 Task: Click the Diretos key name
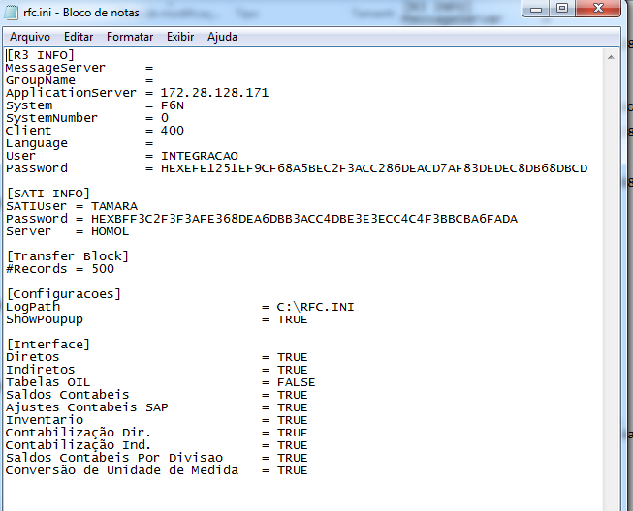[32, 357]
